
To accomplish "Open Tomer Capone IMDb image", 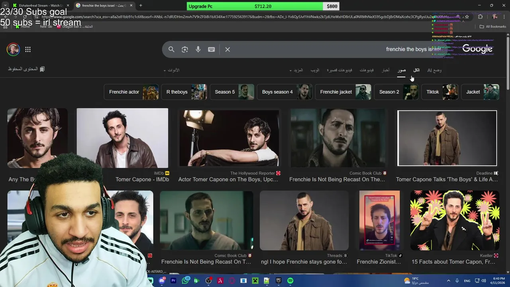I will [122, 138].
